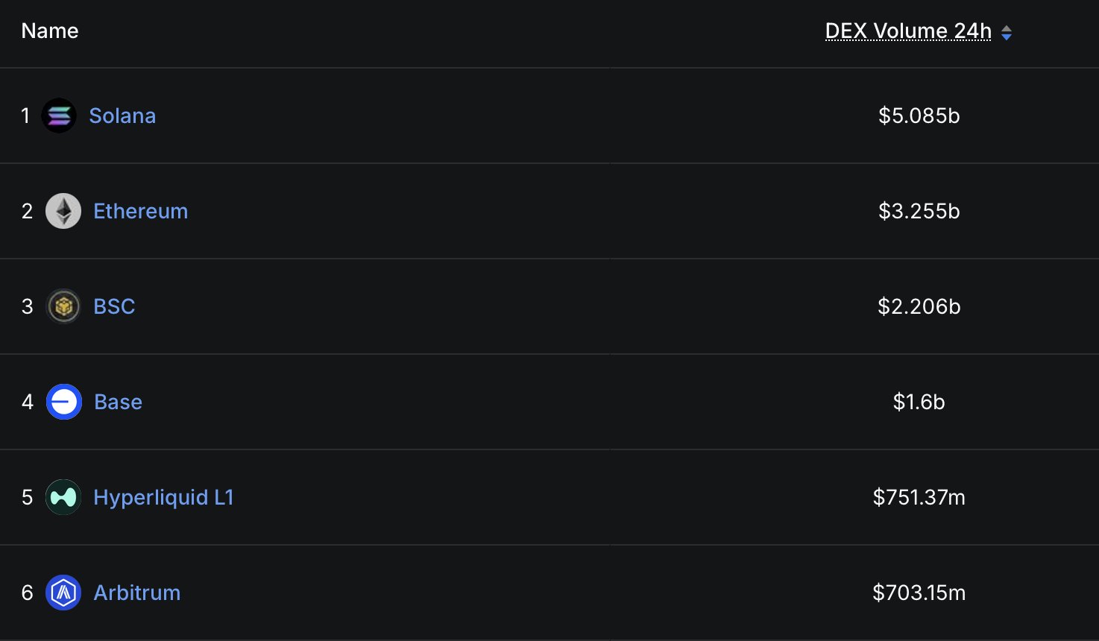Click the BSC gold cube icon
The width and height of the screenshot is (1099, 641).
coord(63,306)
